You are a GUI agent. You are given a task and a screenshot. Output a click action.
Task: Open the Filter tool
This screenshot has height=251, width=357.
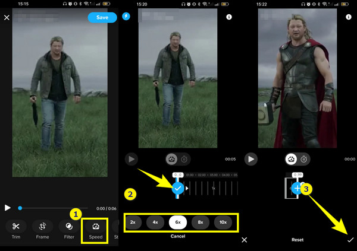pos(69,230)
